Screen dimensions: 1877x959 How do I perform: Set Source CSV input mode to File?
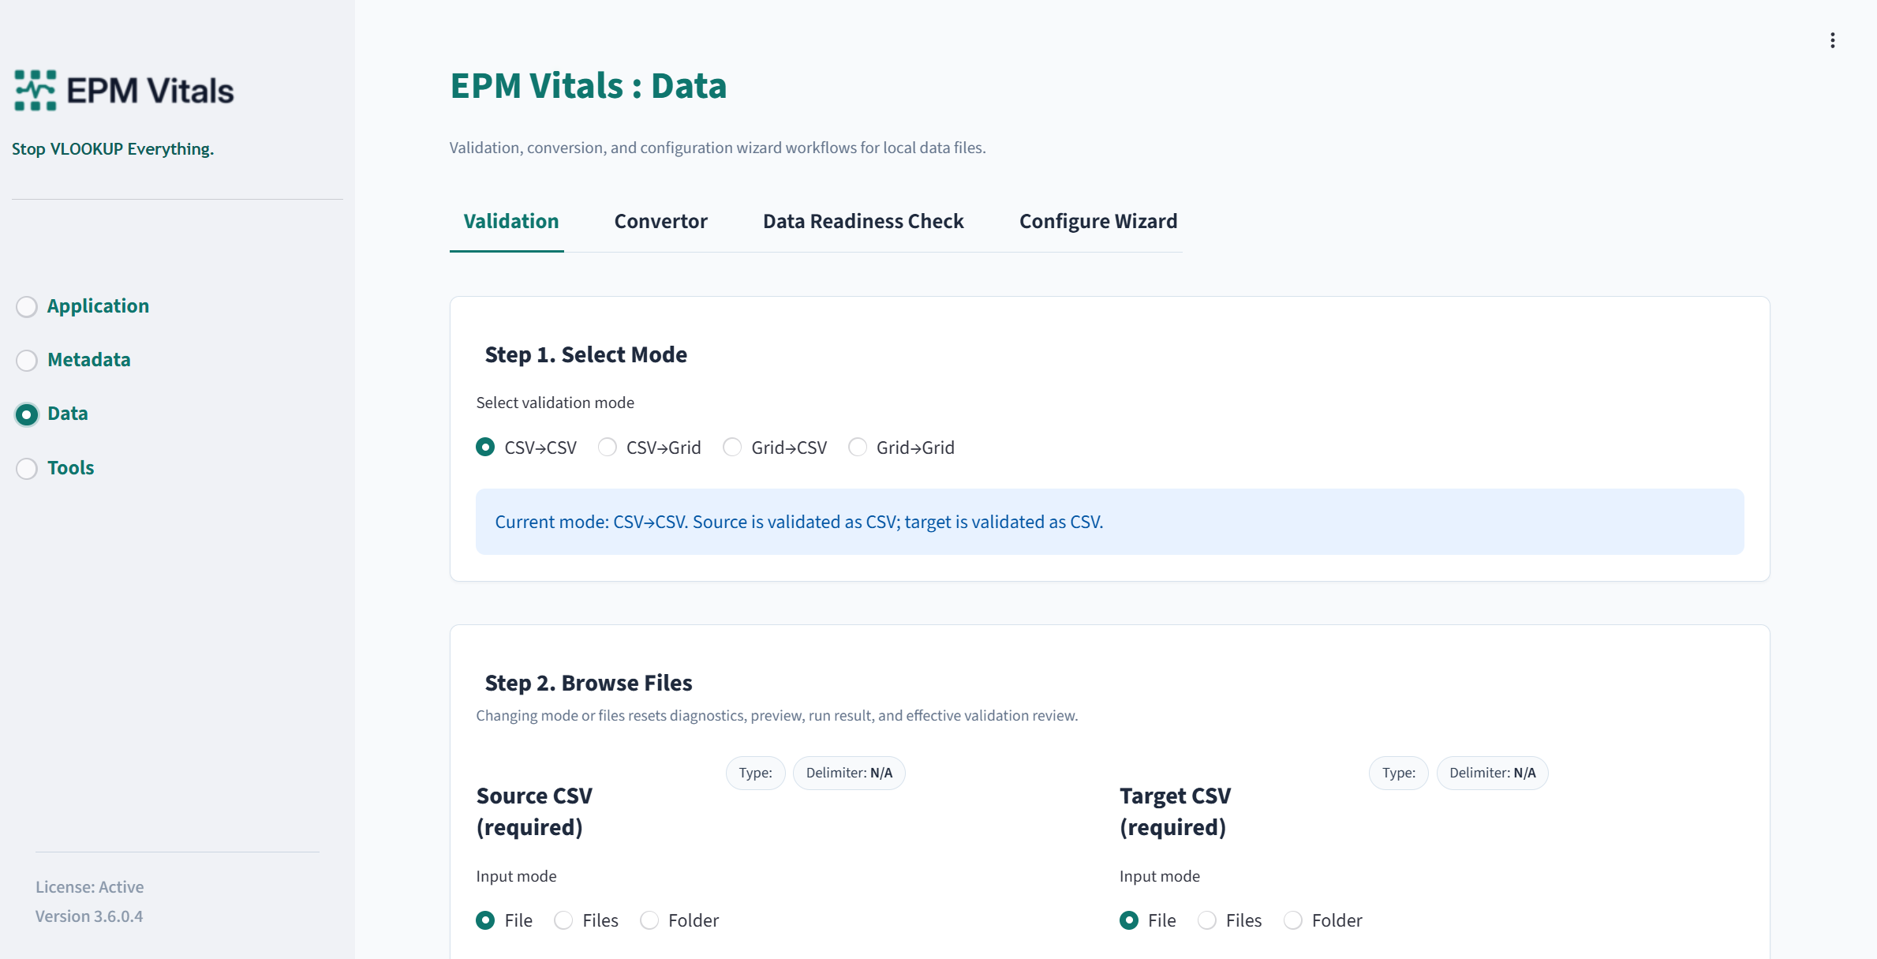[504, 920]
